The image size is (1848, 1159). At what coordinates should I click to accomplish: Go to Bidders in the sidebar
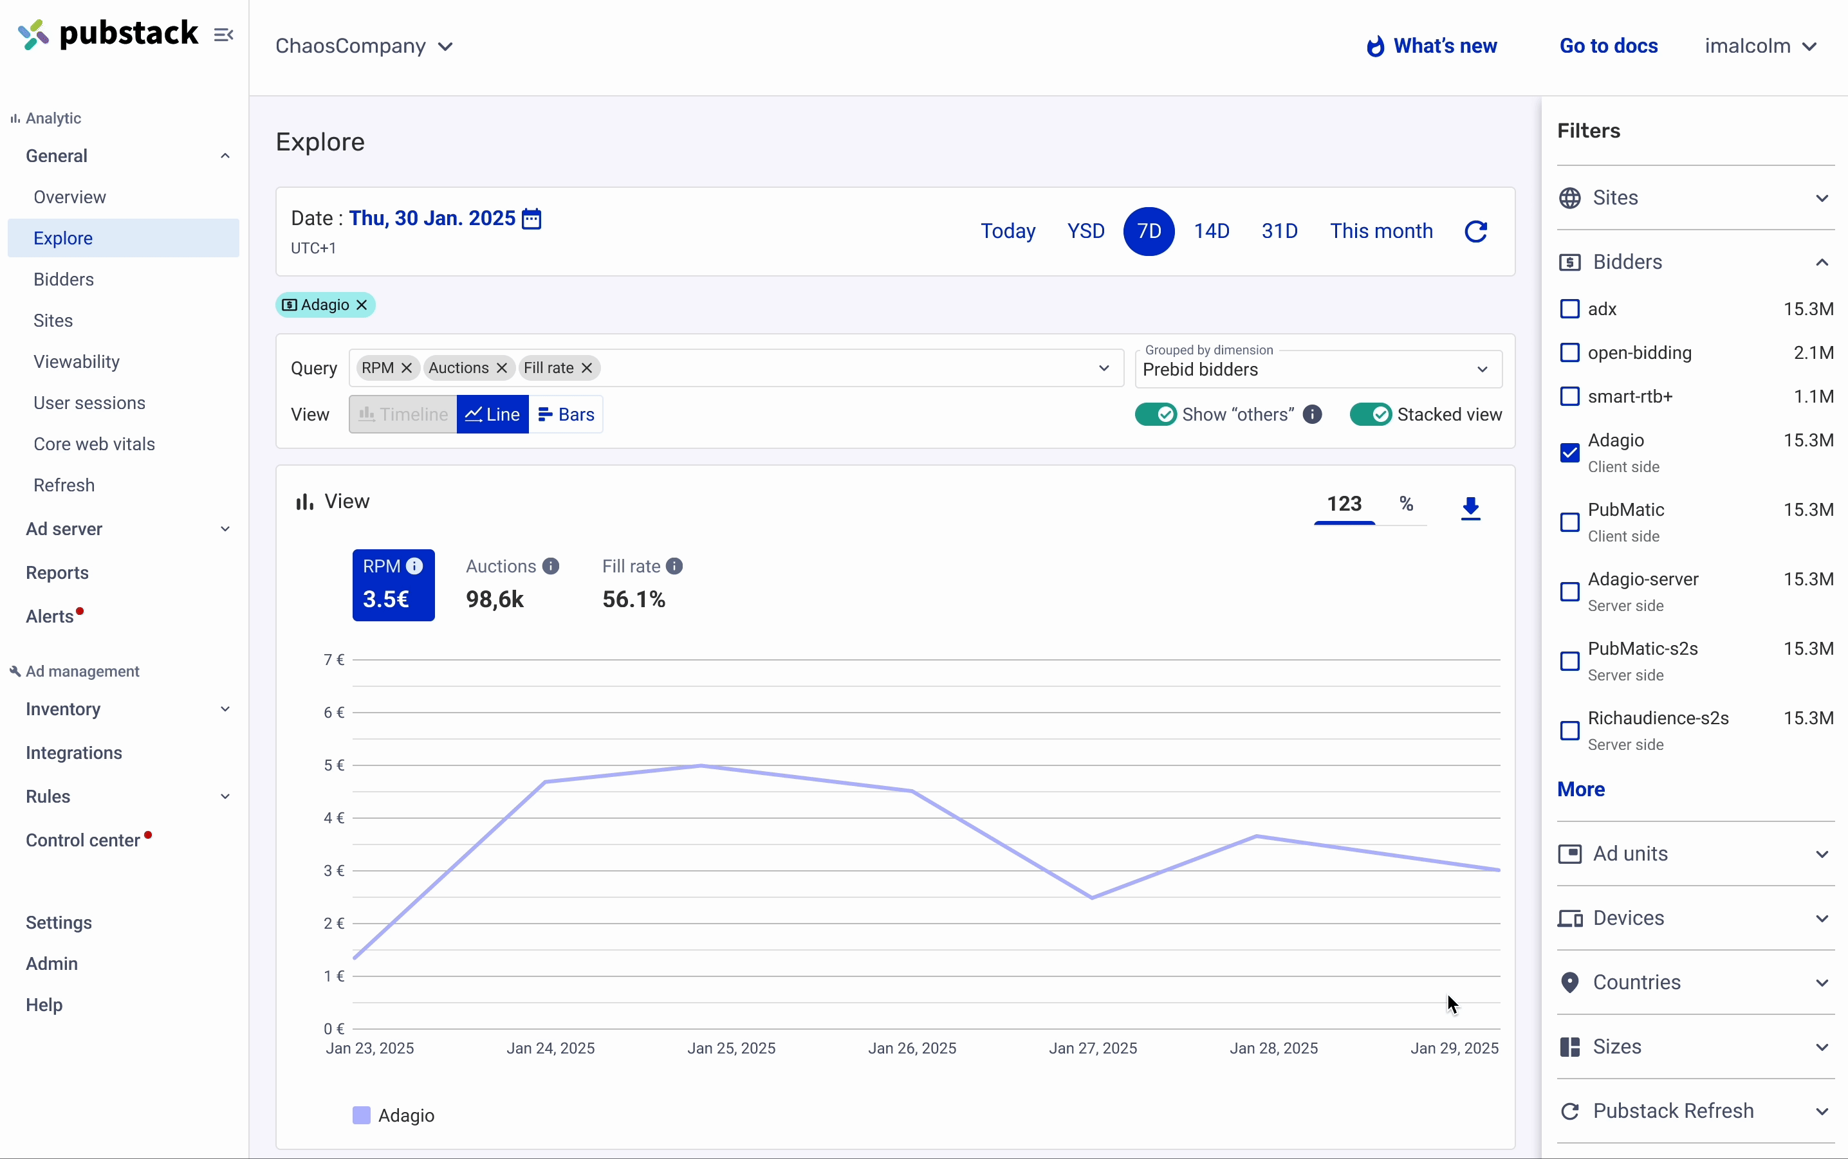pos(64,280)
